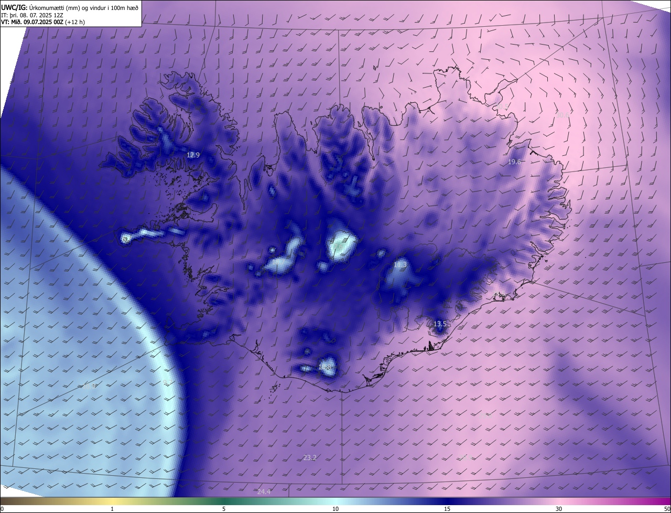The height and width of the screenshot is (513, 671).
Task: Select the 11.3 value in the central highlands
Action: coord(400,266)
